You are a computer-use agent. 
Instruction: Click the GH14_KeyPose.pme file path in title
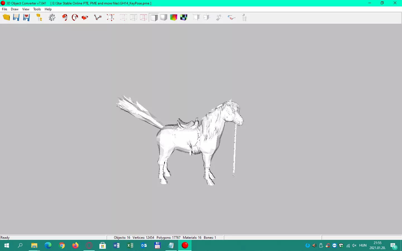(101, 3)
